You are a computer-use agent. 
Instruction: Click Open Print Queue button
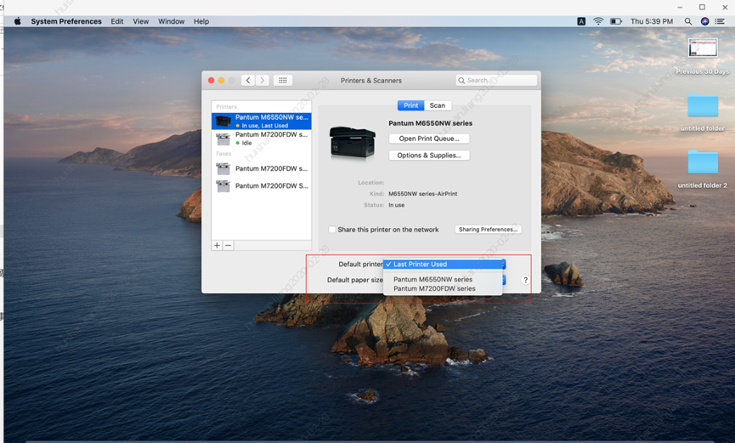tap(429, 139)
